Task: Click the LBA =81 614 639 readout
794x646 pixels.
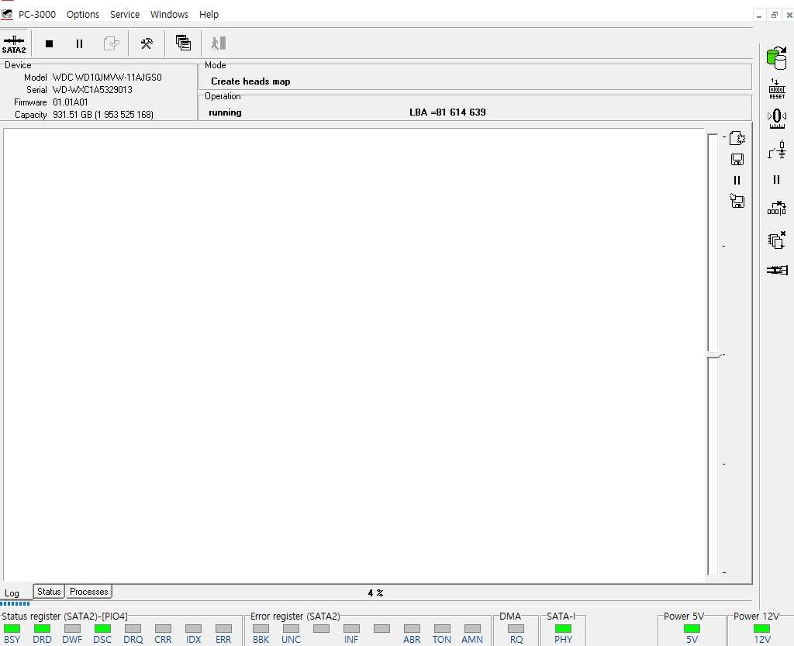Action: 447,112
